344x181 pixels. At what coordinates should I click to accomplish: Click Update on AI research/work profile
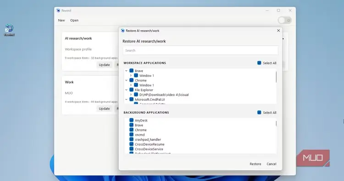[104, 65]
